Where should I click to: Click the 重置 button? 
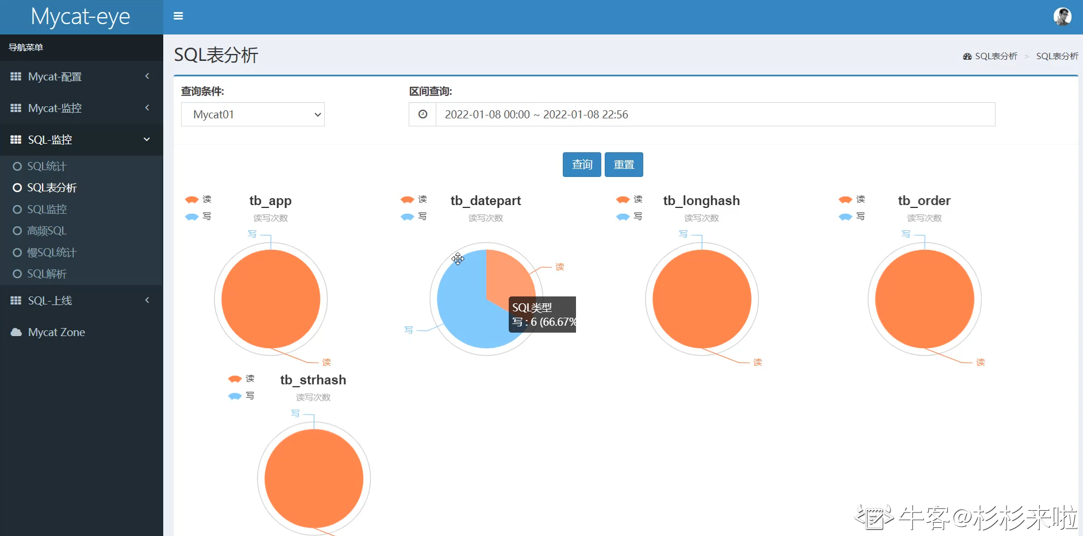[x=624, y=164]
